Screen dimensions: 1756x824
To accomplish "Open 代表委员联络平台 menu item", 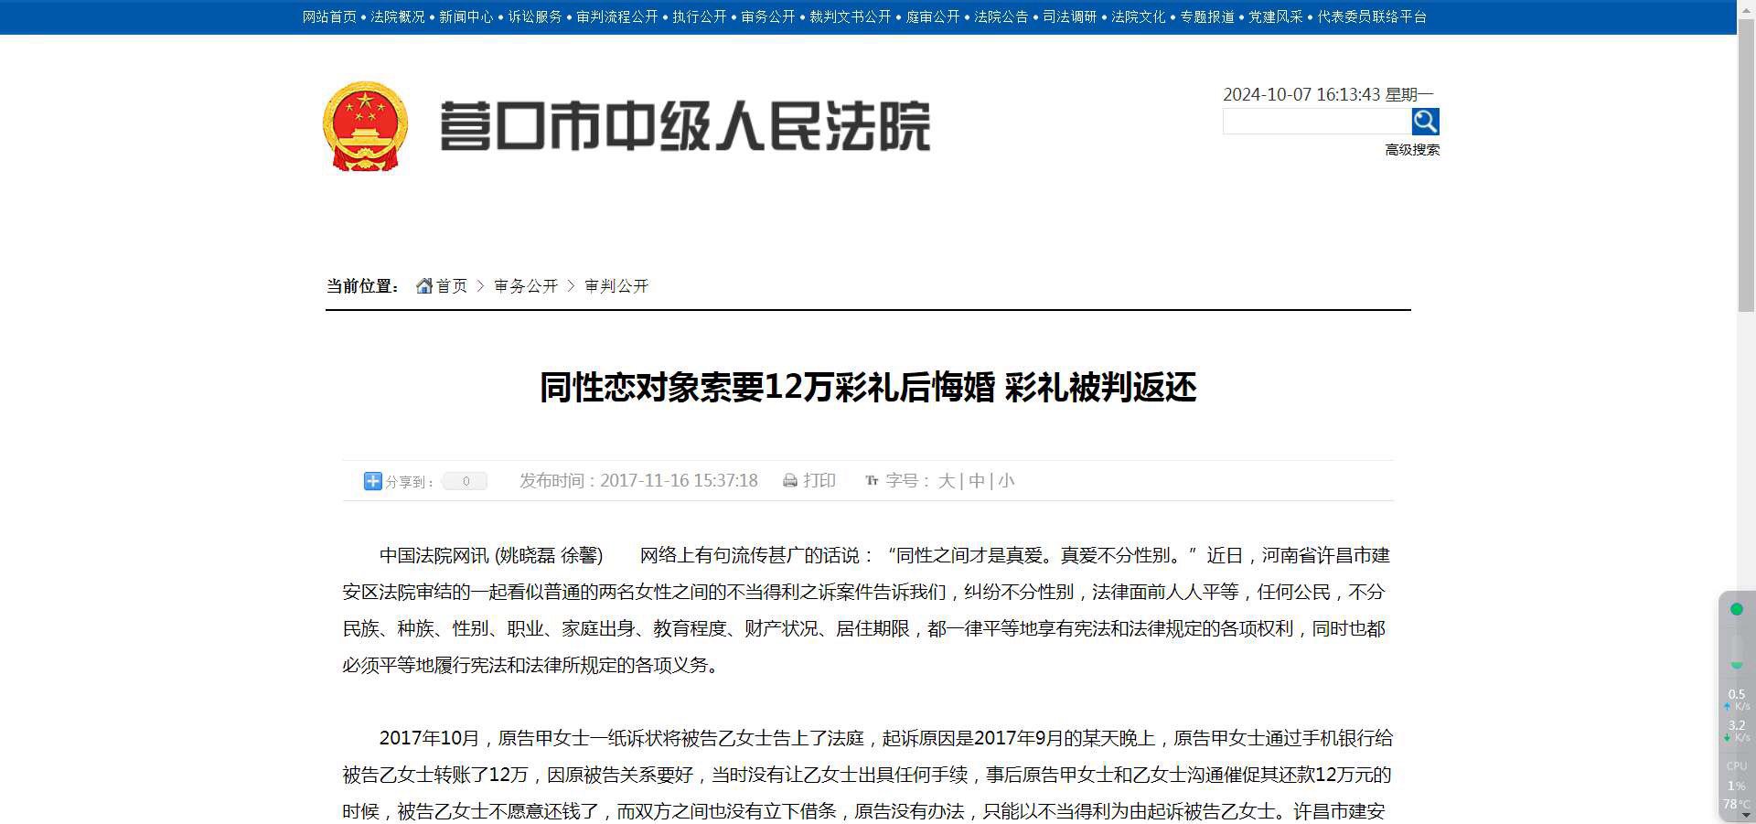I will coord(1372,16).
